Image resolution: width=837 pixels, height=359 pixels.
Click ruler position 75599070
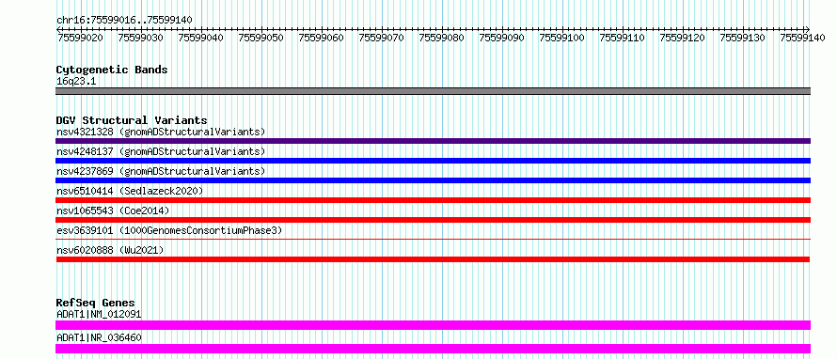(381, 38)
